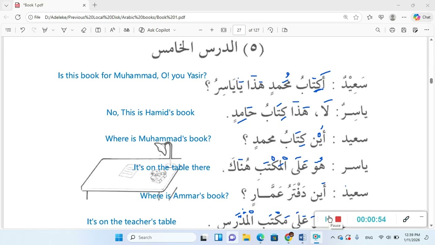Click Ask Copilot button
Viewport: 435px width, 245px height.
click(157, 30)
